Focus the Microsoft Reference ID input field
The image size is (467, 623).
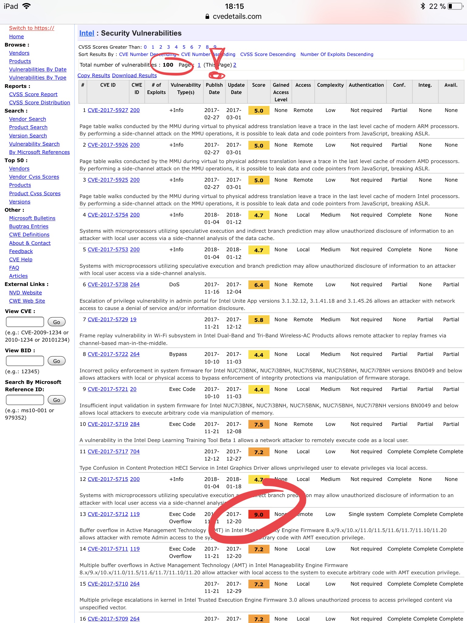click(x=25, y=400)
